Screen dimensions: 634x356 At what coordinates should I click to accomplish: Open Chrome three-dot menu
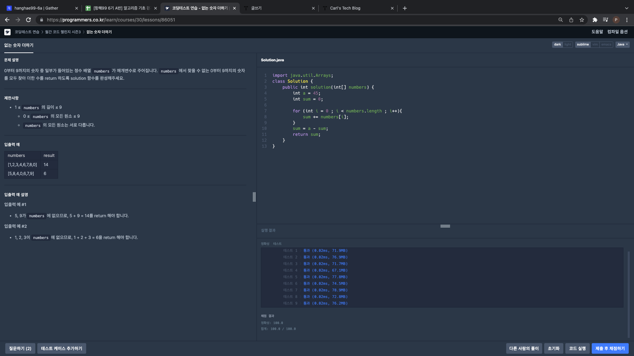[627, 20]
